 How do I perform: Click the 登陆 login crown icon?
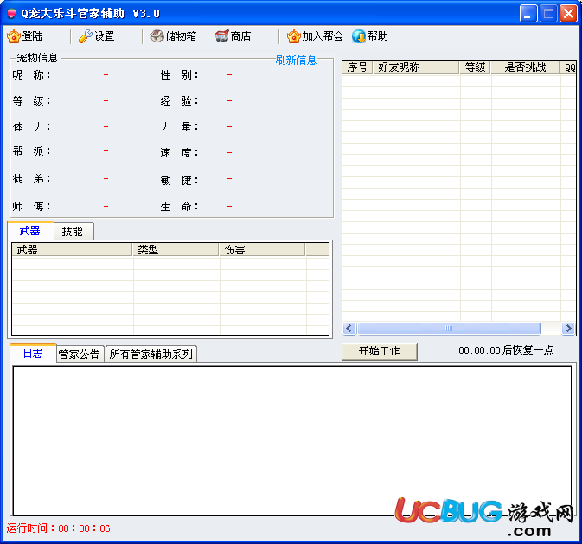point(13,36)
